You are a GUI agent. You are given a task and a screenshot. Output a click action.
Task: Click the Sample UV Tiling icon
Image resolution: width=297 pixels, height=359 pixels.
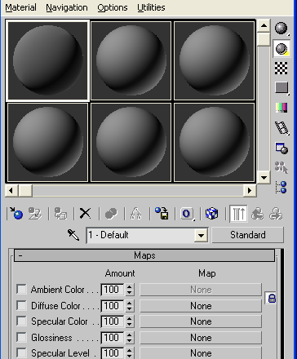tap(281, 88)
